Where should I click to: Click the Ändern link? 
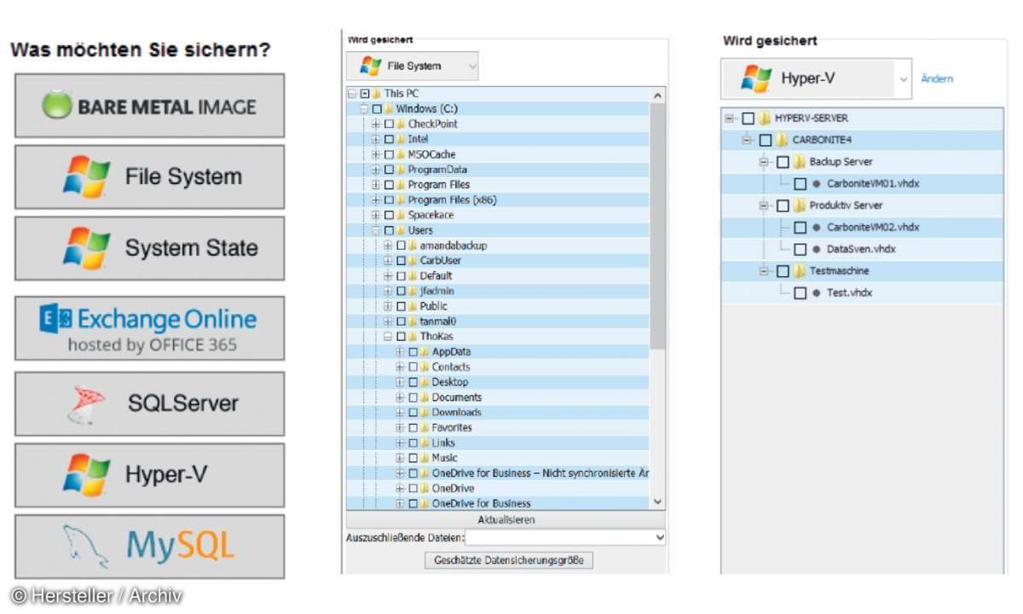937,78
